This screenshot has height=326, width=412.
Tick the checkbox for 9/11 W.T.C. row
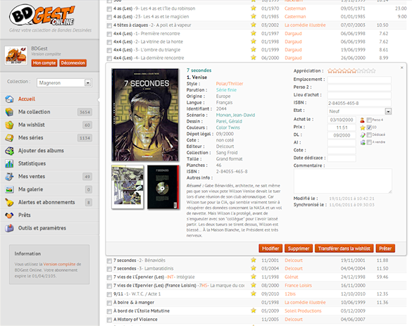(x=109, y=294)
